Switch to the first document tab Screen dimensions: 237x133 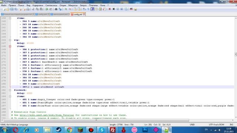coord(17,14)
